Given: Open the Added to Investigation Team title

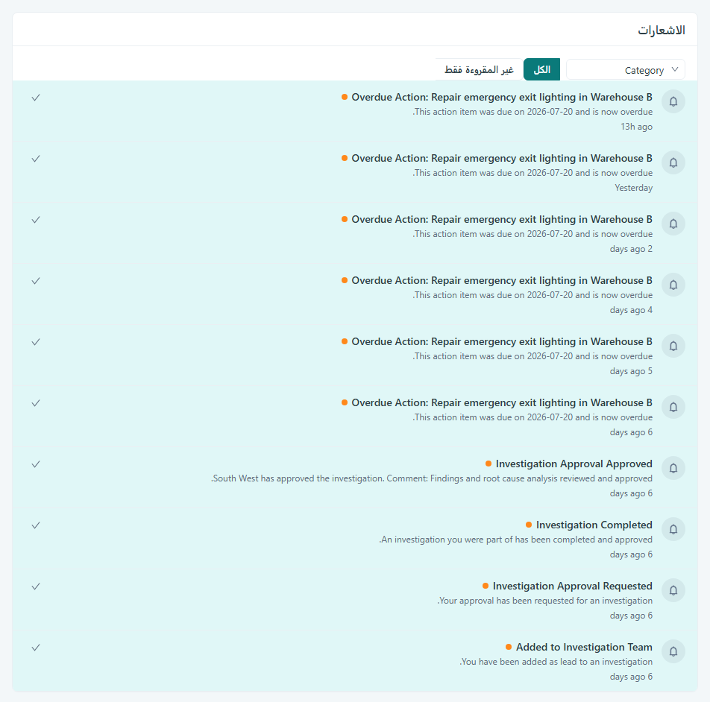Looking at the screenshot, I should pyautogui.click(x=584, y=647).
